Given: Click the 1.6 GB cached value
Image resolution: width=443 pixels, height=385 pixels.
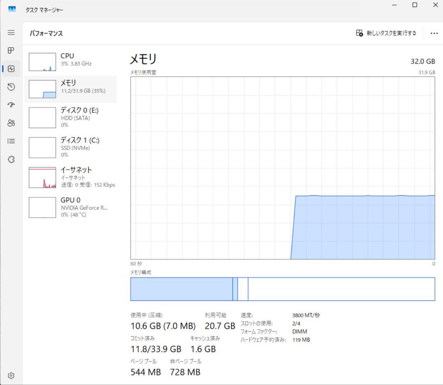Looking at the screenshot, I should tap(203, 349).
